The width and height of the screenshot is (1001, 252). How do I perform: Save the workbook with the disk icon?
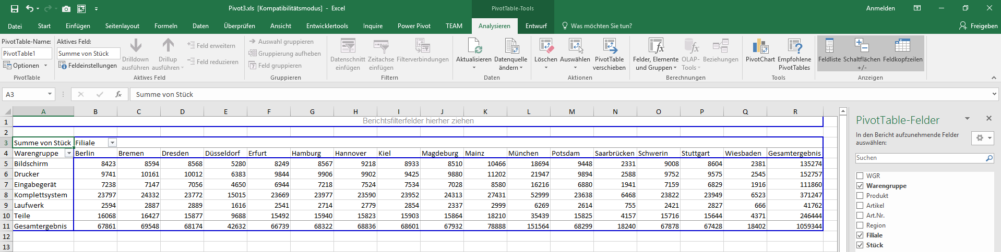click(15, 8)
